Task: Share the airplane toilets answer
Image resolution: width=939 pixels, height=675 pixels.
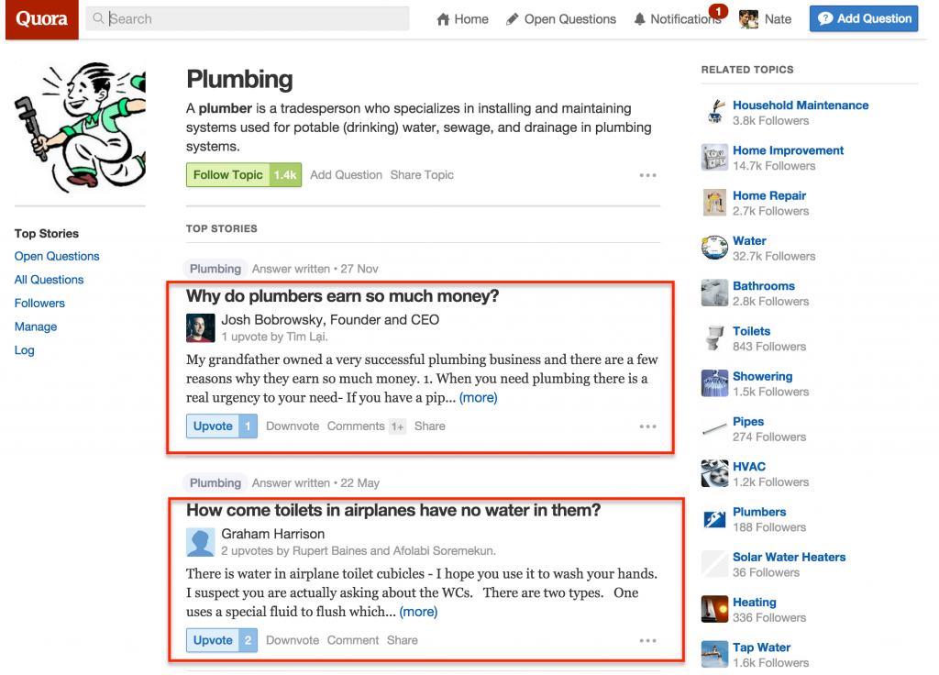Action: pos(403,640)
